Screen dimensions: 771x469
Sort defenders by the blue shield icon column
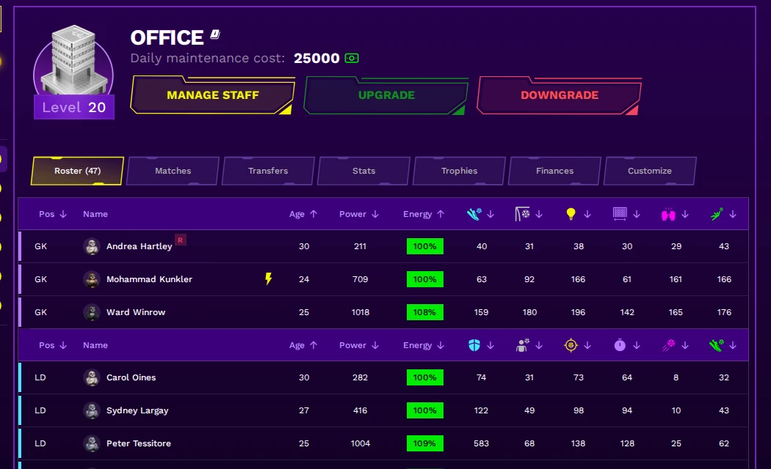pos(480,345)
